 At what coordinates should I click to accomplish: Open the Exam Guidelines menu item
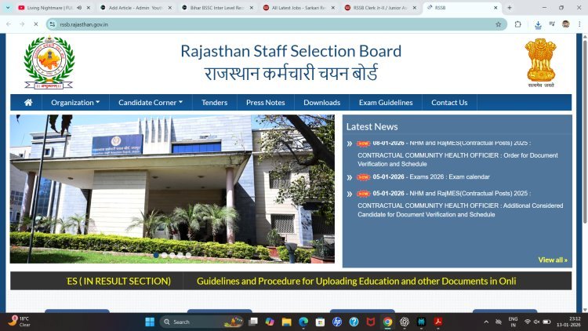click(x=386, y=103)
